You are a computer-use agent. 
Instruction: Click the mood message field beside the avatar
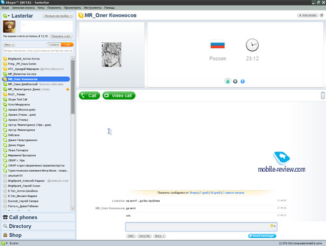click(46, 27)
